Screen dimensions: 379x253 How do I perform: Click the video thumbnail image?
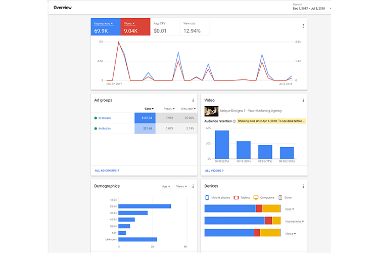[x=212, y=111]
